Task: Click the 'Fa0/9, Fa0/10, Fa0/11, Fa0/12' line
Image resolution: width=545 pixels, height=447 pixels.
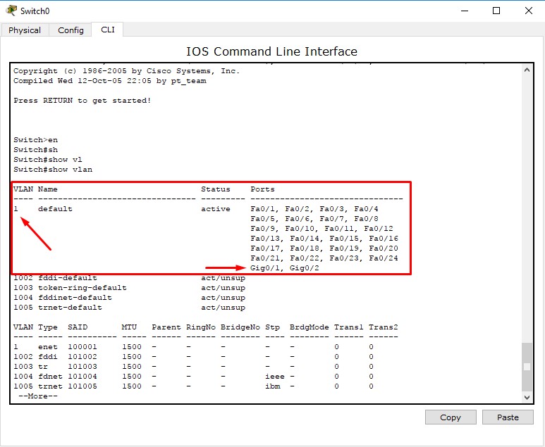Action: pyautogui.click(x=322, y=229)
